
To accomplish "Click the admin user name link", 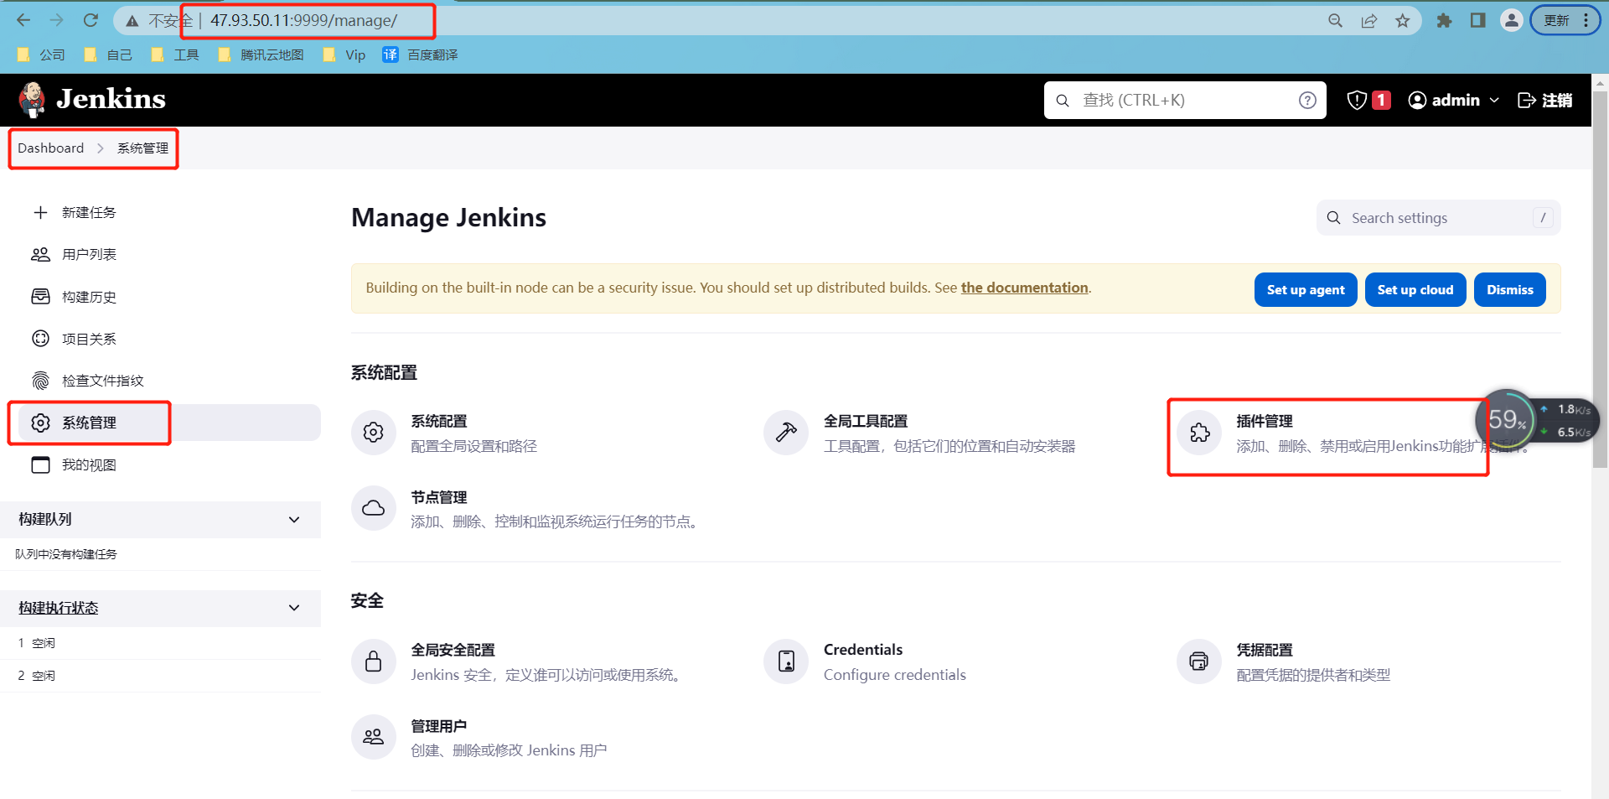I will [x=1455, y=101].
